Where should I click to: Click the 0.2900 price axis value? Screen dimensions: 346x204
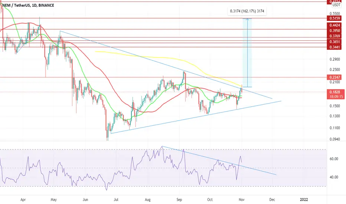pos(335,59)
